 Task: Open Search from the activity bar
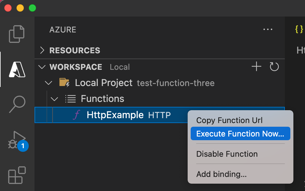pyautogui.click(x=17, y=104)
